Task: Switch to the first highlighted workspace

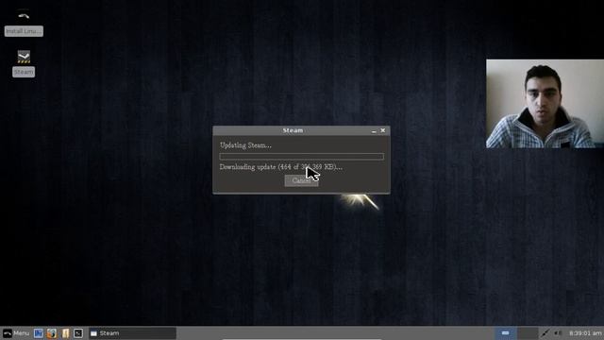Action: pyautogui.click(x=506, y=333)
